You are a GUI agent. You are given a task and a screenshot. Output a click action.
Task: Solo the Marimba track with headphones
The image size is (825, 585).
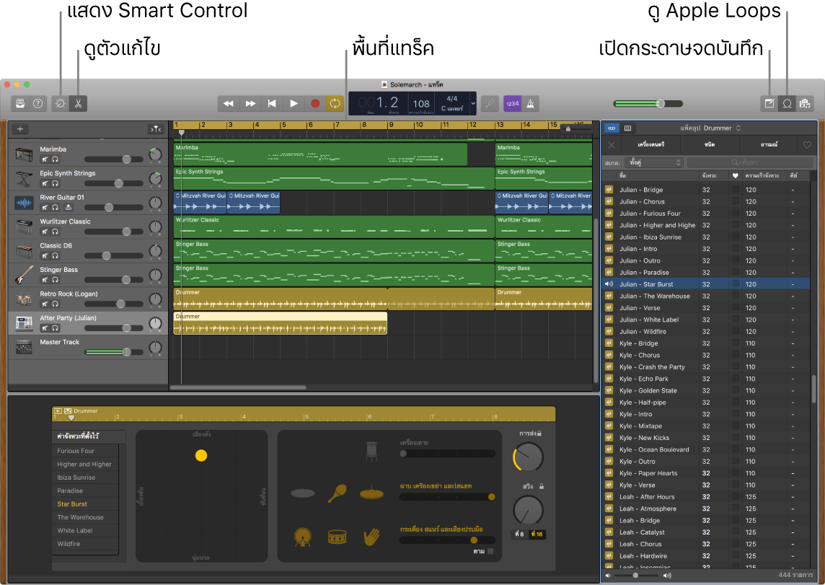click(x=55, y=159)
